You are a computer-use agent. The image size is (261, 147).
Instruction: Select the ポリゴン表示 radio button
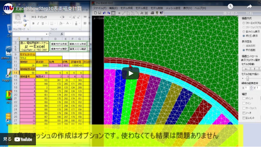(244, 36)
